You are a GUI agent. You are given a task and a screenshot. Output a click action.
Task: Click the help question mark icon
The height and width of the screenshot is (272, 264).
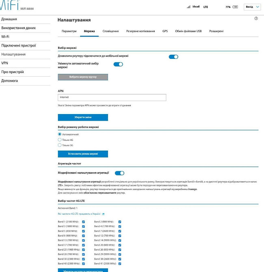(x=256, y=18)
